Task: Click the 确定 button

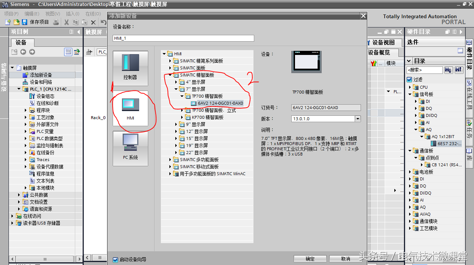Action: pyautogui.click(x=310, y=259)
